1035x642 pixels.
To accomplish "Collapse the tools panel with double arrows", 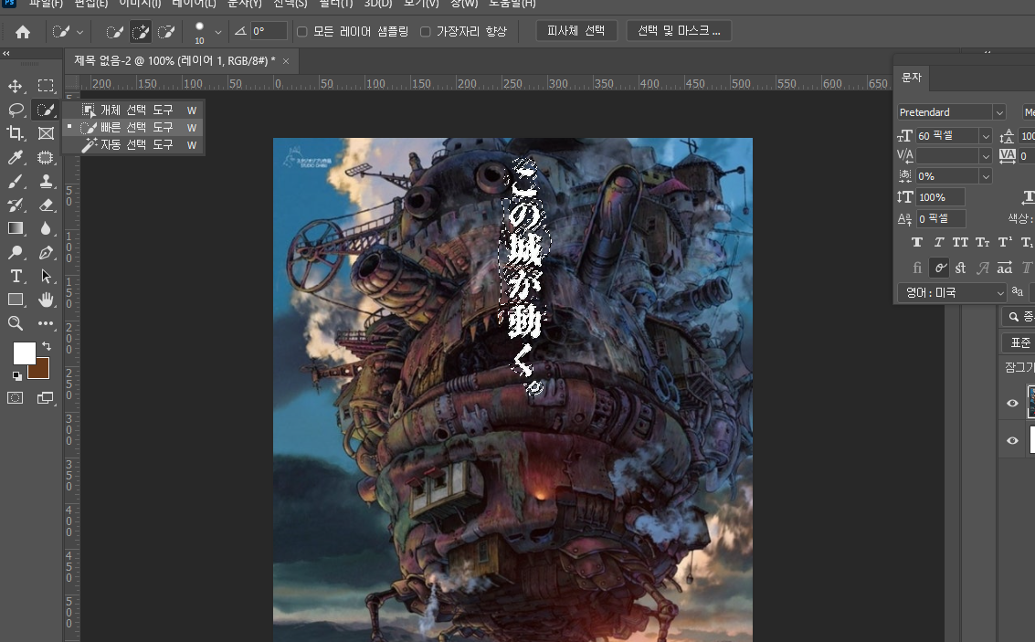I will [x=6, y=54].
